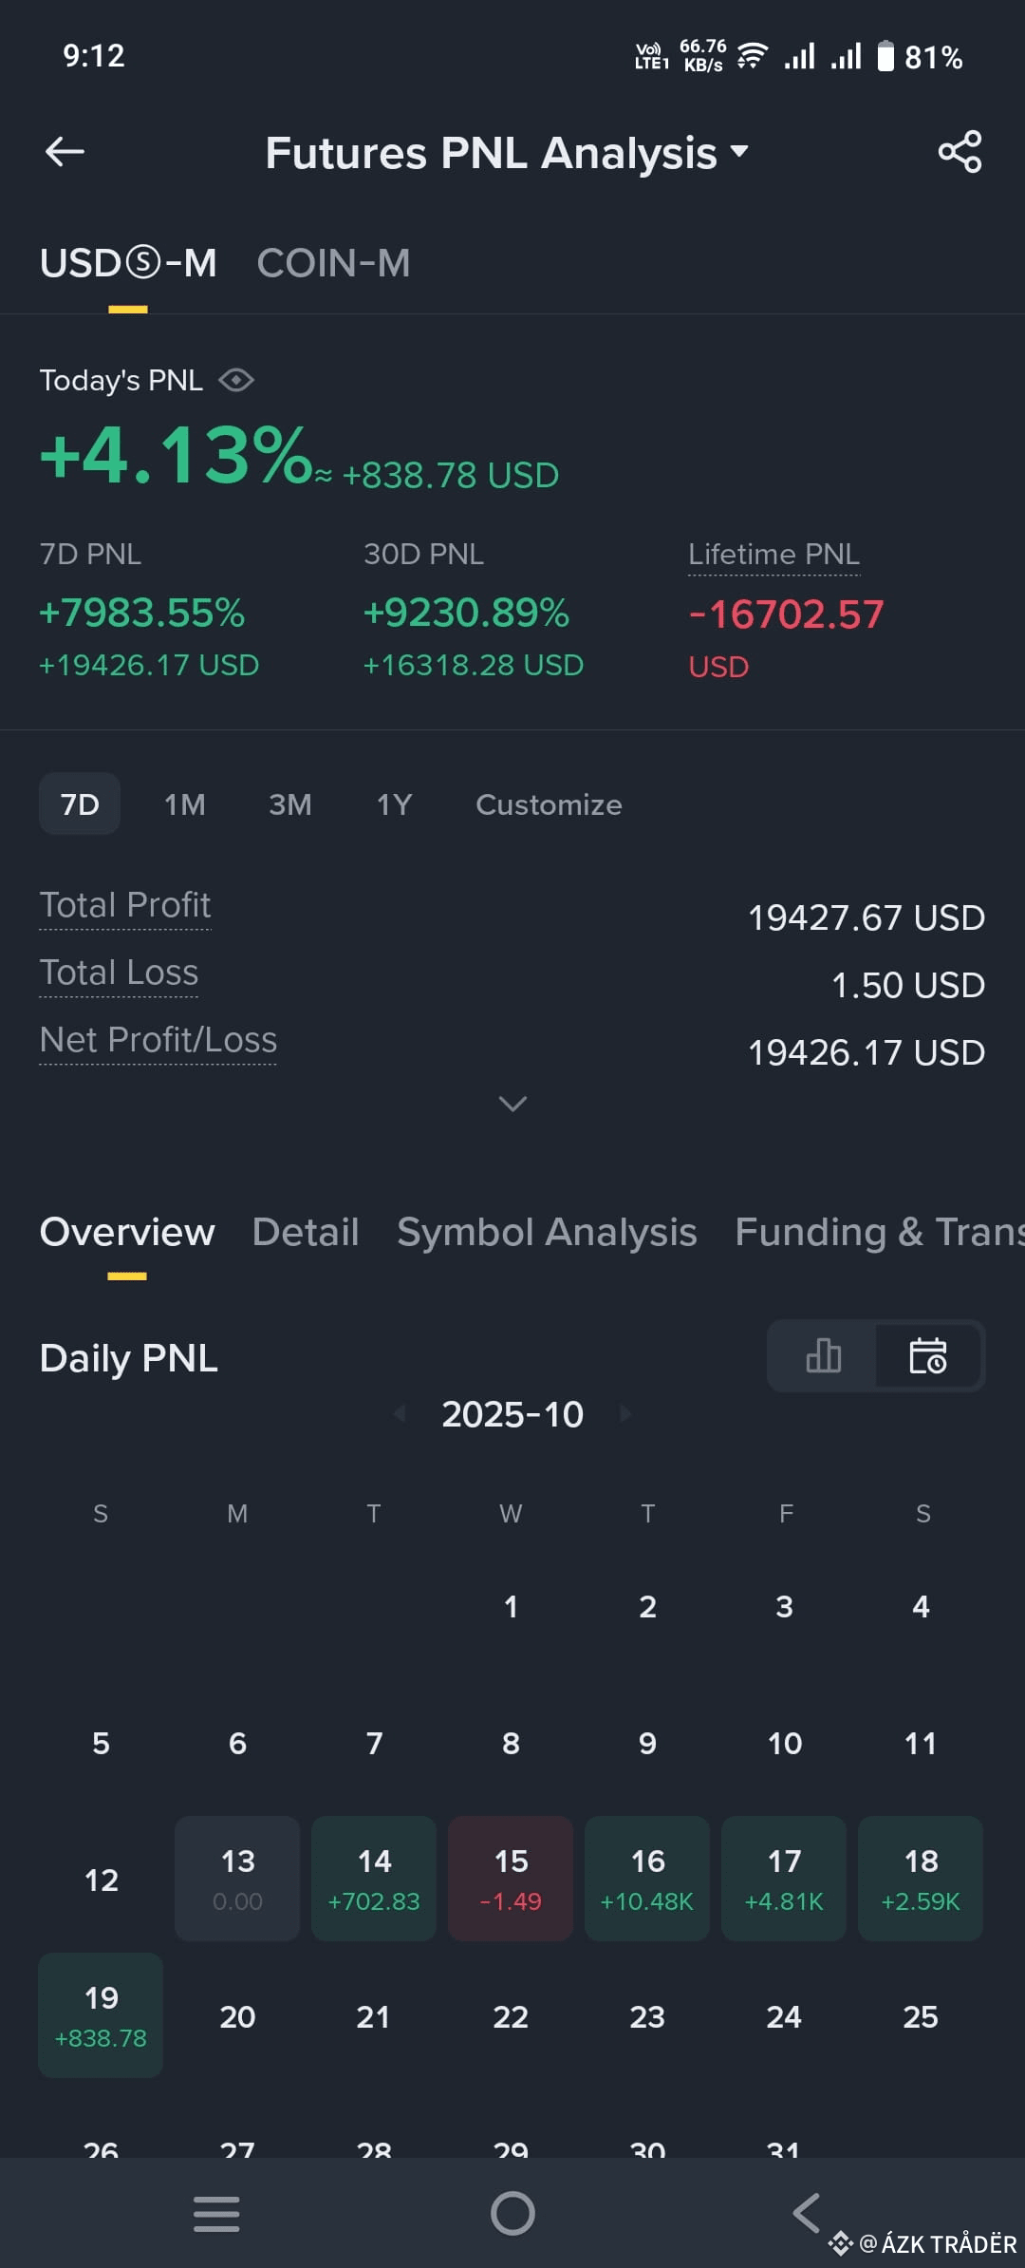Open Futures PNL Analysis title dropdown
This screenshot has height=2268, width=1025.
tap(507, 153)
